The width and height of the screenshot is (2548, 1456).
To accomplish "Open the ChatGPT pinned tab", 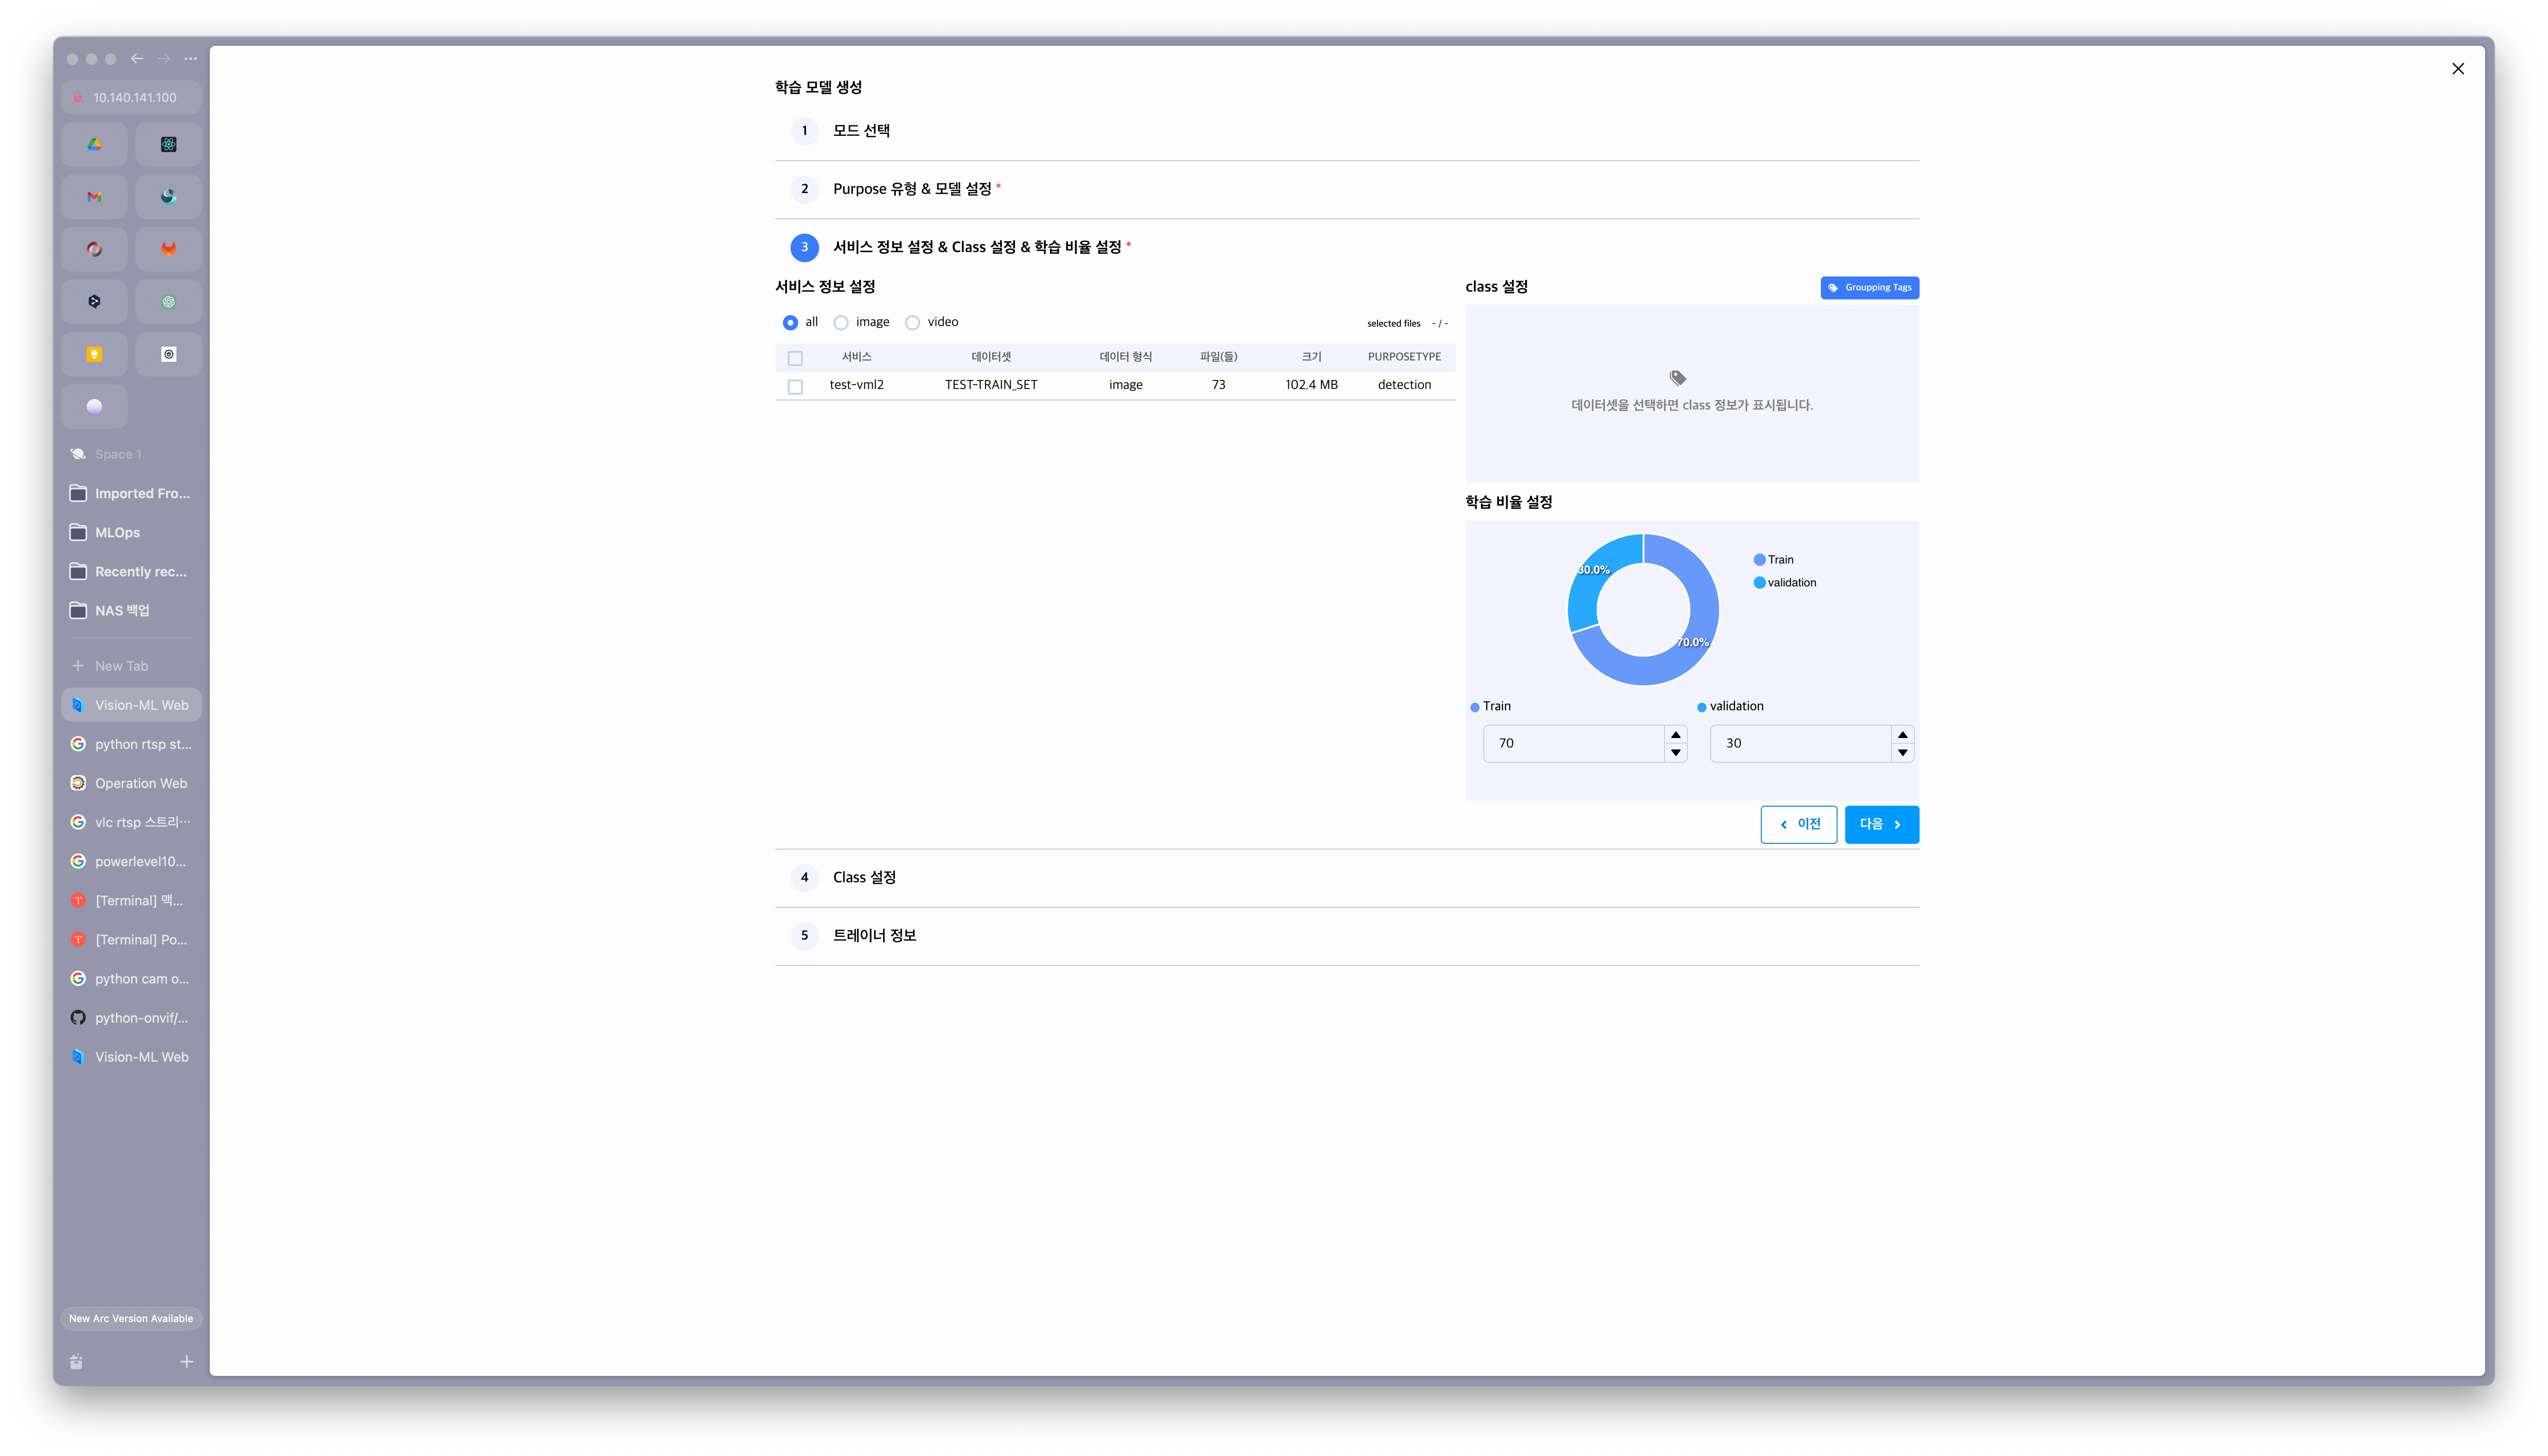I will [168, 301].
